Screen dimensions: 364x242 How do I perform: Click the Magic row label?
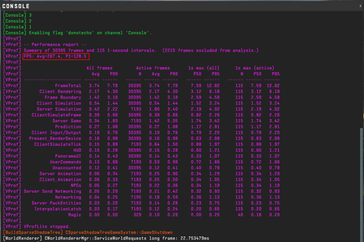[74, 215]
